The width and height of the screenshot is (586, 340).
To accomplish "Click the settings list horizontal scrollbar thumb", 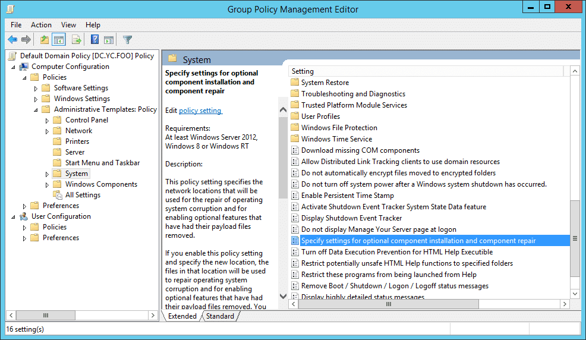I will pyautogui.click(x=389, y=304).
